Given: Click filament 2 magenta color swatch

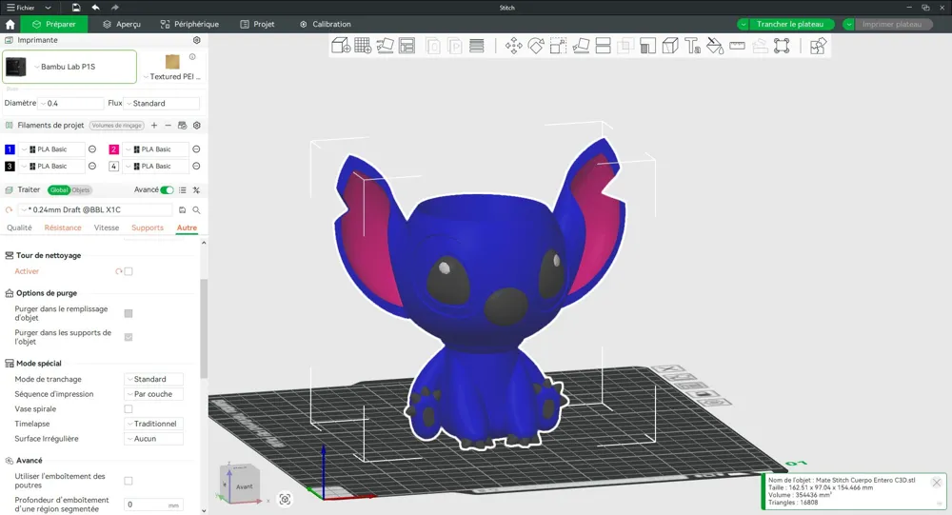Looking at the screenshot, I should (113, 149).
